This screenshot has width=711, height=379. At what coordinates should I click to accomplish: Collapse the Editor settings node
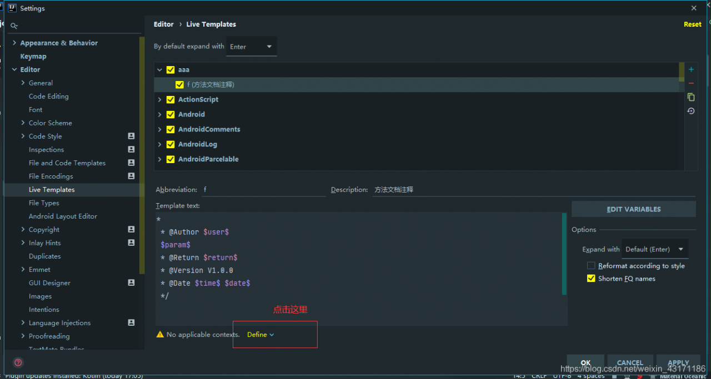tap(14, 69)
